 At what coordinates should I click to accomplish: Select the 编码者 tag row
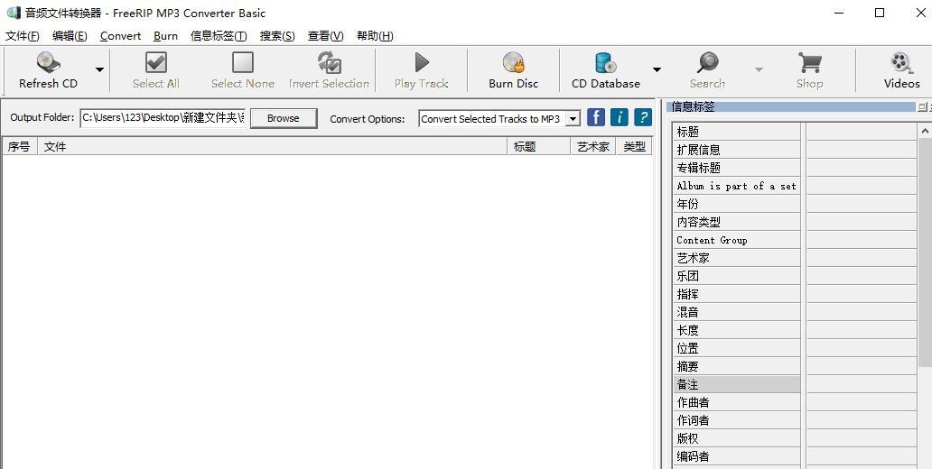pyautogui.click(x=737, y=456)
